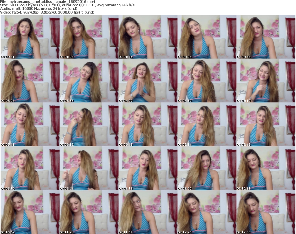Pick the preview frame at 00:07:14
Image resolution: width=296 pixels, height=234 pixels.
[x=207, y=125]
